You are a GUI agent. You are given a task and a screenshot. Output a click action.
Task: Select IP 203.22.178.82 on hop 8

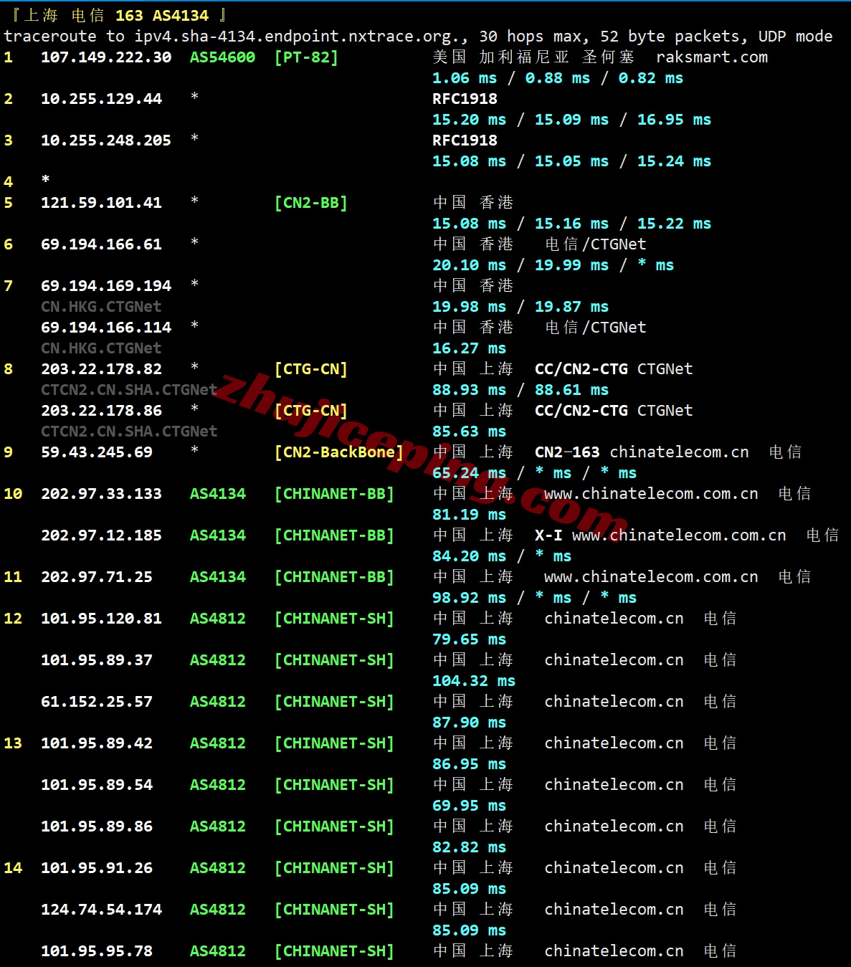[101, 369]
